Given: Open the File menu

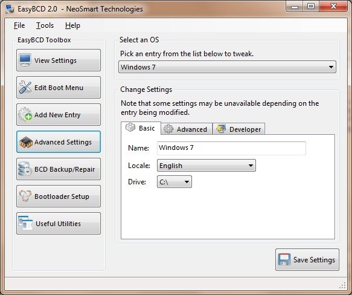Looking at the screenshot, I should pos(19,25).
